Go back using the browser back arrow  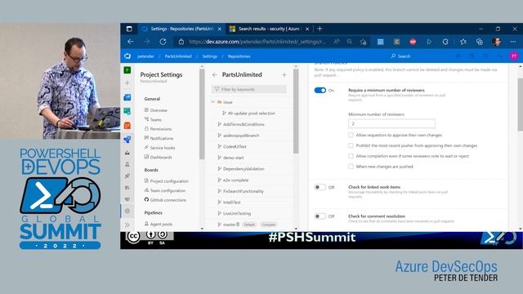click(131, 42)
